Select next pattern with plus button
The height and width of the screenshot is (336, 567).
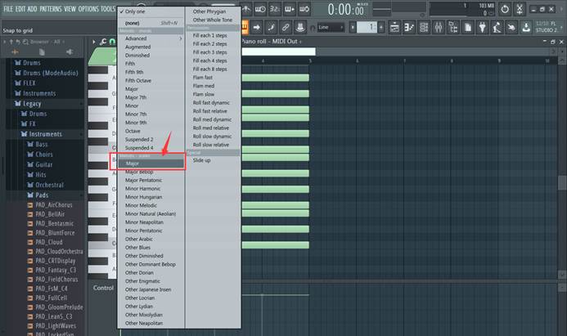(x=380, y=27)
